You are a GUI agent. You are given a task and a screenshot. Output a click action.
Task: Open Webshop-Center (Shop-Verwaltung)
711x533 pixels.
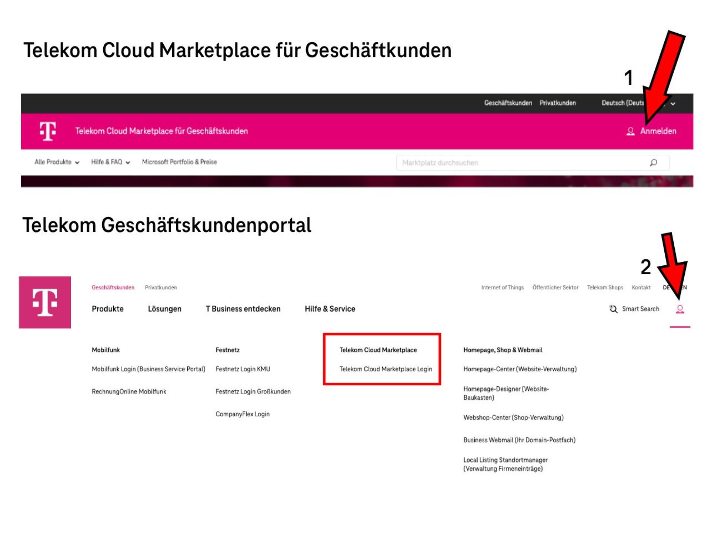tap(513, 418)
